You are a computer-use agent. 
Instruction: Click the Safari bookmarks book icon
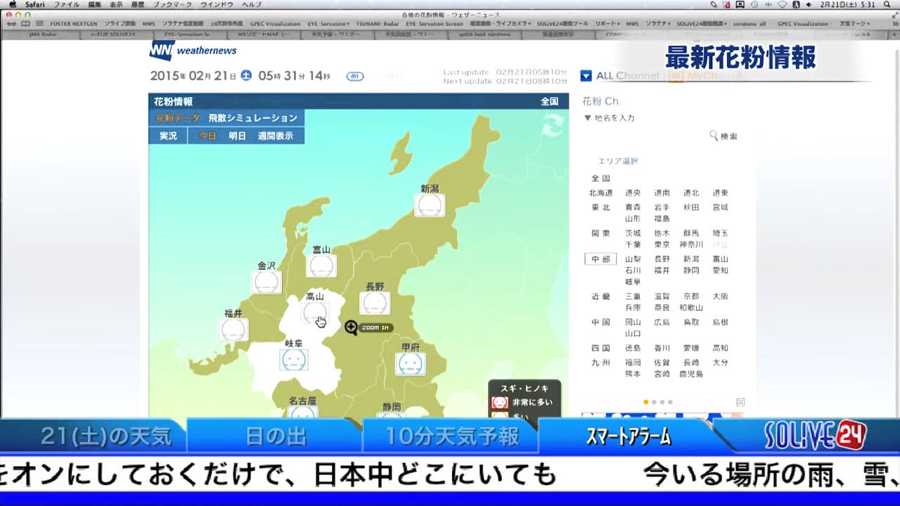coord(25,23)
